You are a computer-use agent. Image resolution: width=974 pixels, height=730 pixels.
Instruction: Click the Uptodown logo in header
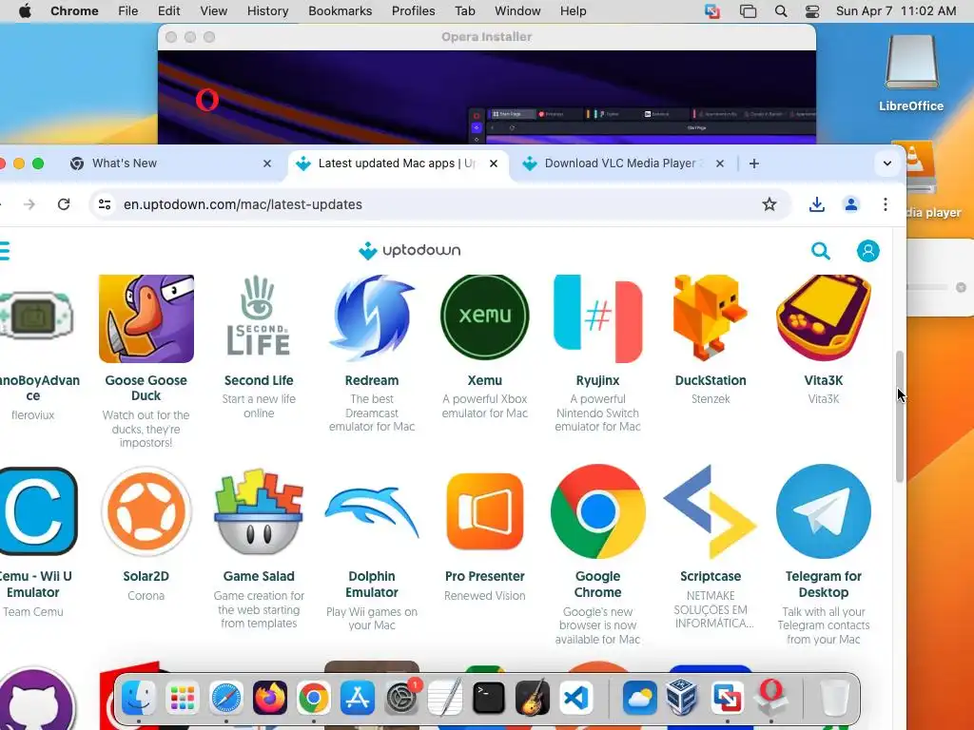[409, 250]
